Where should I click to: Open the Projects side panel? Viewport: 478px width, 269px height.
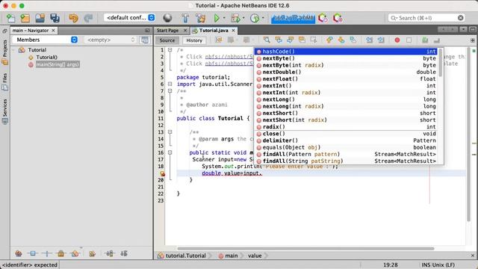[5, 52]
